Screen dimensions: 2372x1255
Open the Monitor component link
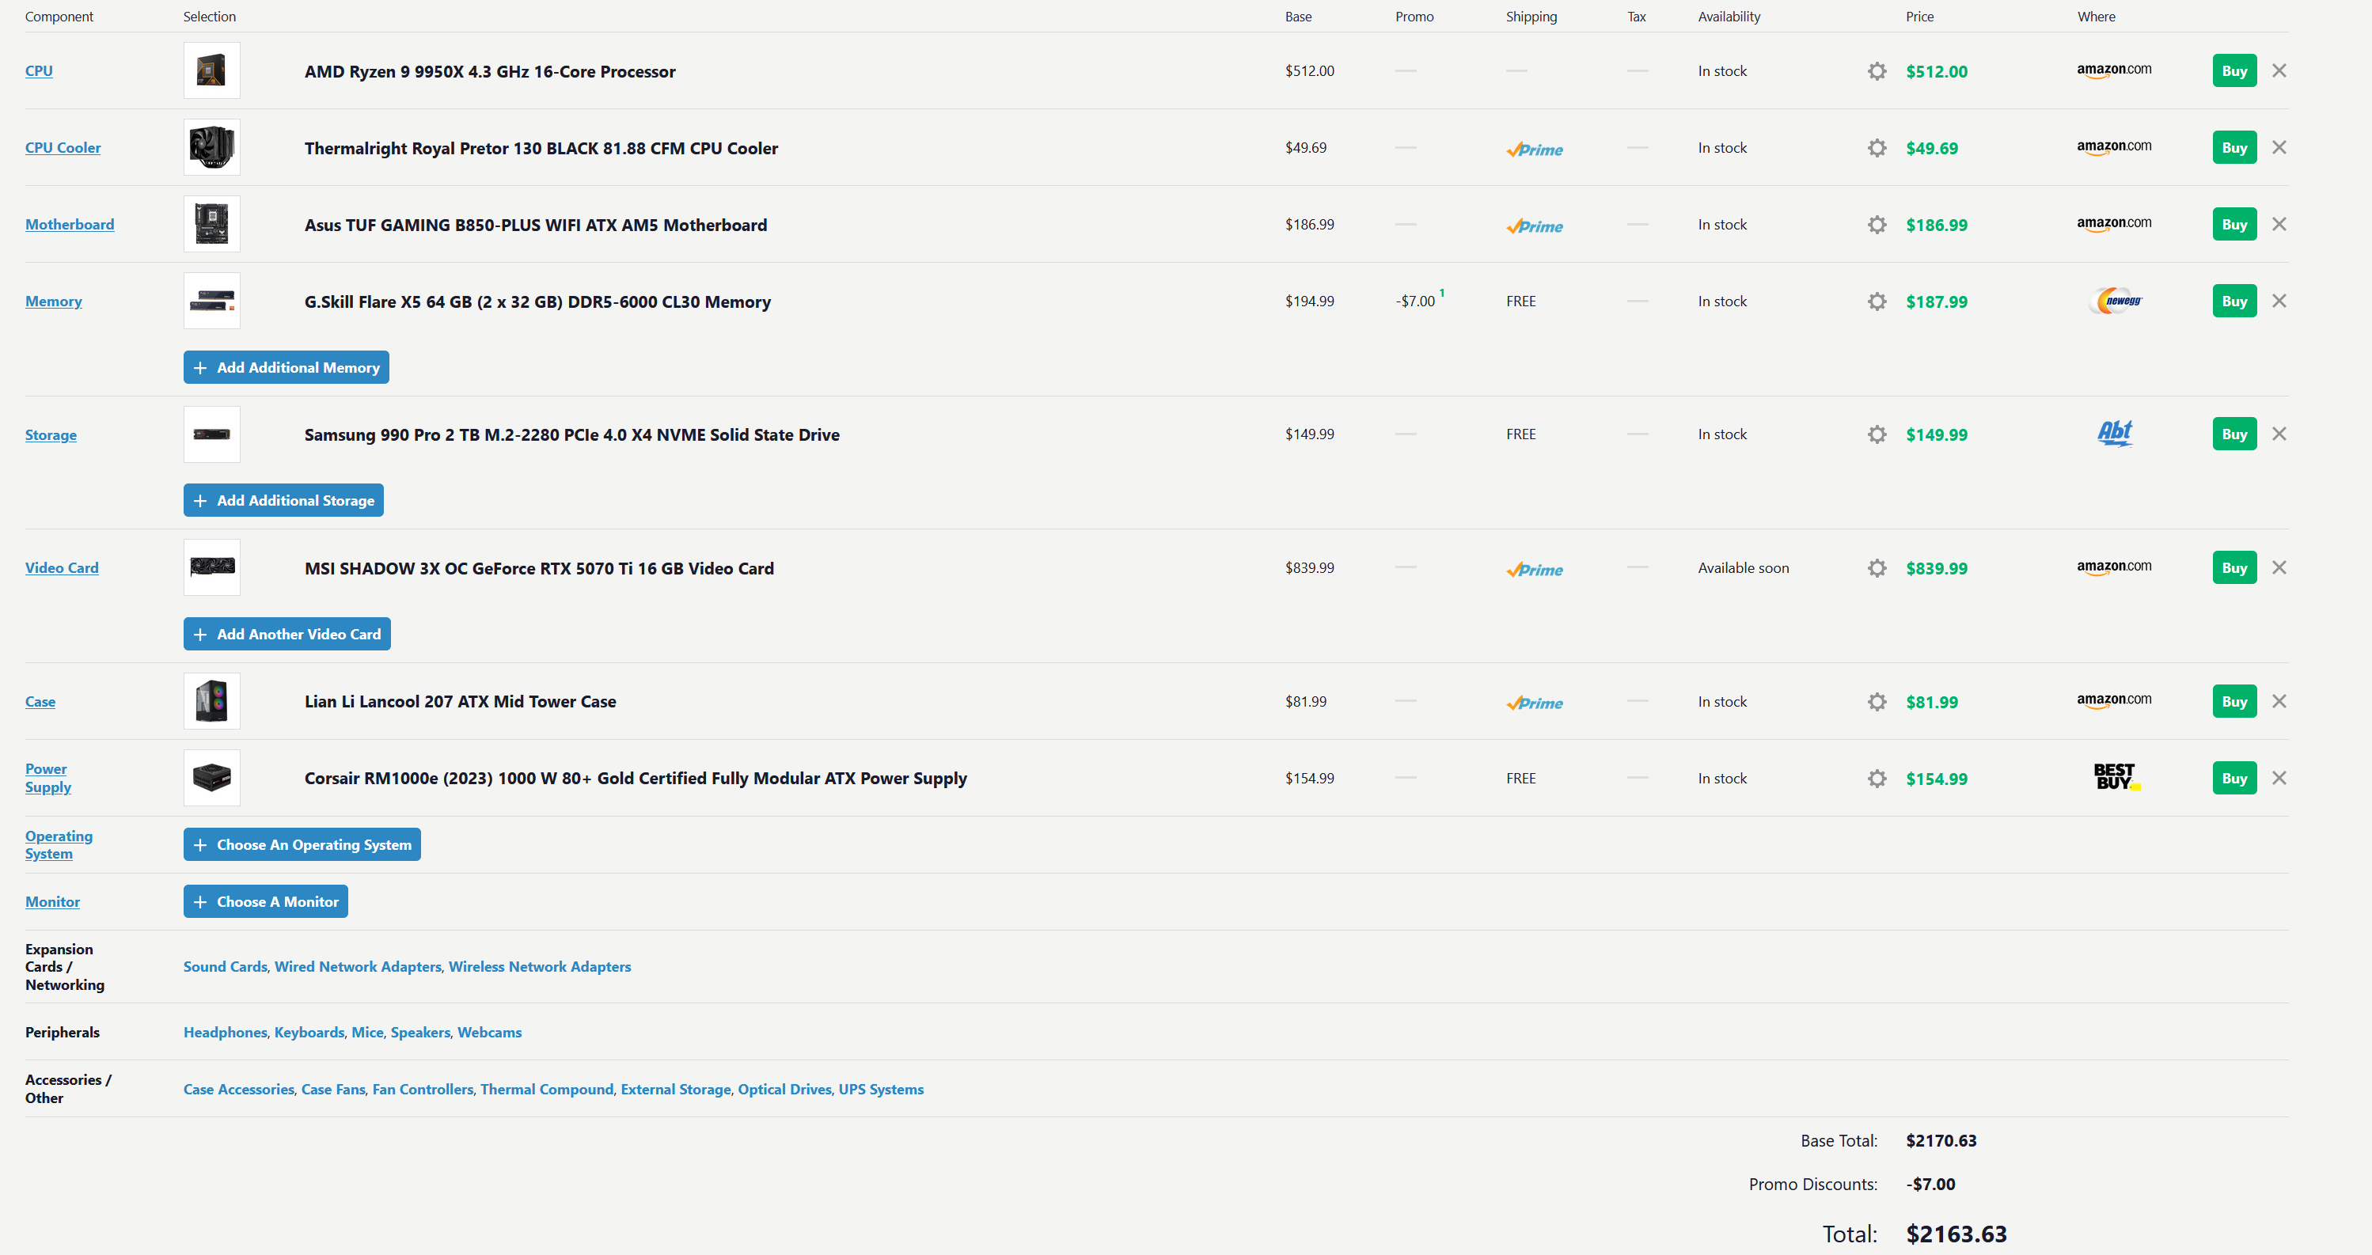(x=52, y=902)
